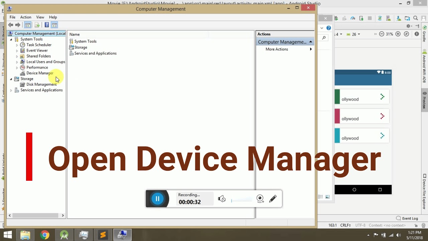Click the Export List toolbar icon
Image resolution: width=428 pixels, height=241 pixels.
pyautogui.click(x=37, y=25)
